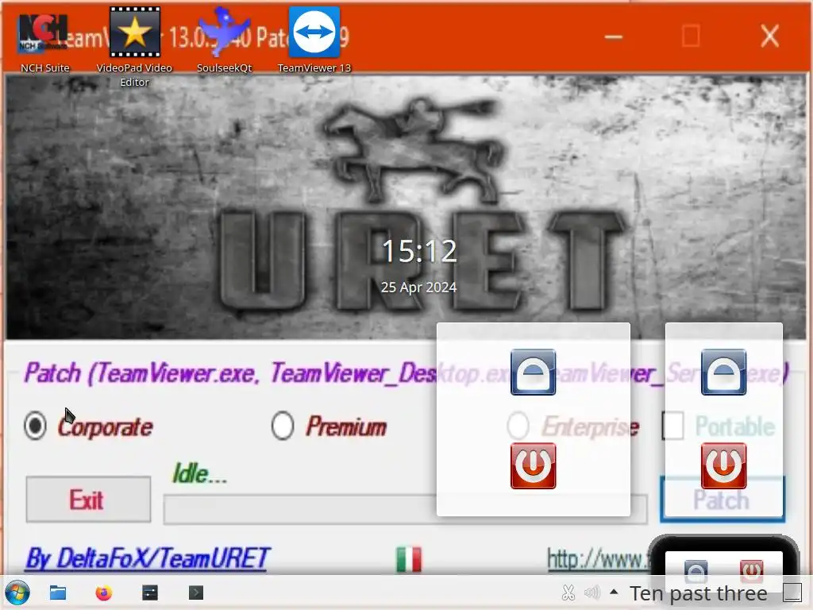Open the NCH Suite desktop icon

44,41
